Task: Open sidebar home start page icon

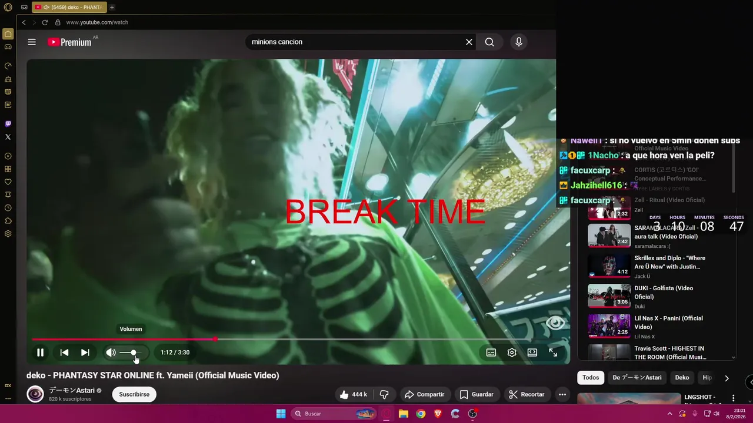Action: click(8, 34)
